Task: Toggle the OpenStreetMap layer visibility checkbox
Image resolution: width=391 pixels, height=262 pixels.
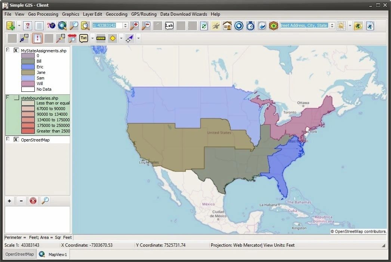Action: pos(15,140)
